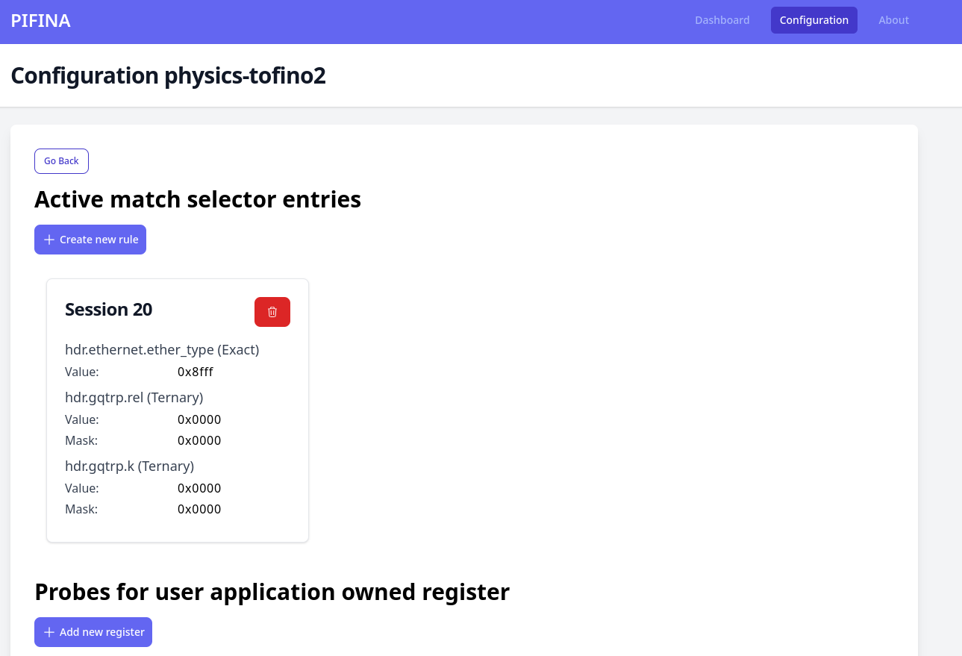Click the Mask value under hdr.gqtrp.rel

tap(199, 440)
